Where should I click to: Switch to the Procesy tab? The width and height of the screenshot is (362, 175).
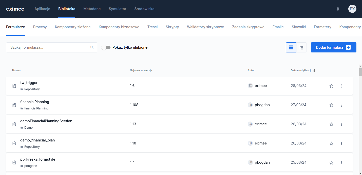point(40,27)
